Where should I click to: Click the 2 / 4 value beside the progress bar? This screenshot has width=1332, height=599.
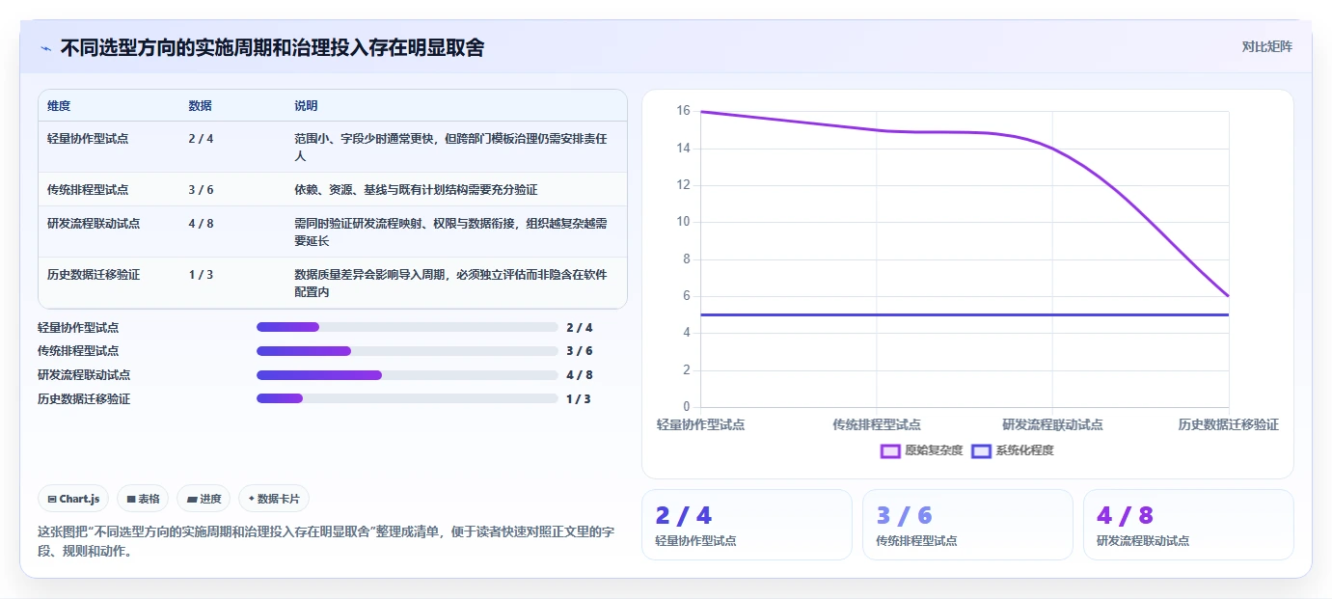[x=580, y=328]
